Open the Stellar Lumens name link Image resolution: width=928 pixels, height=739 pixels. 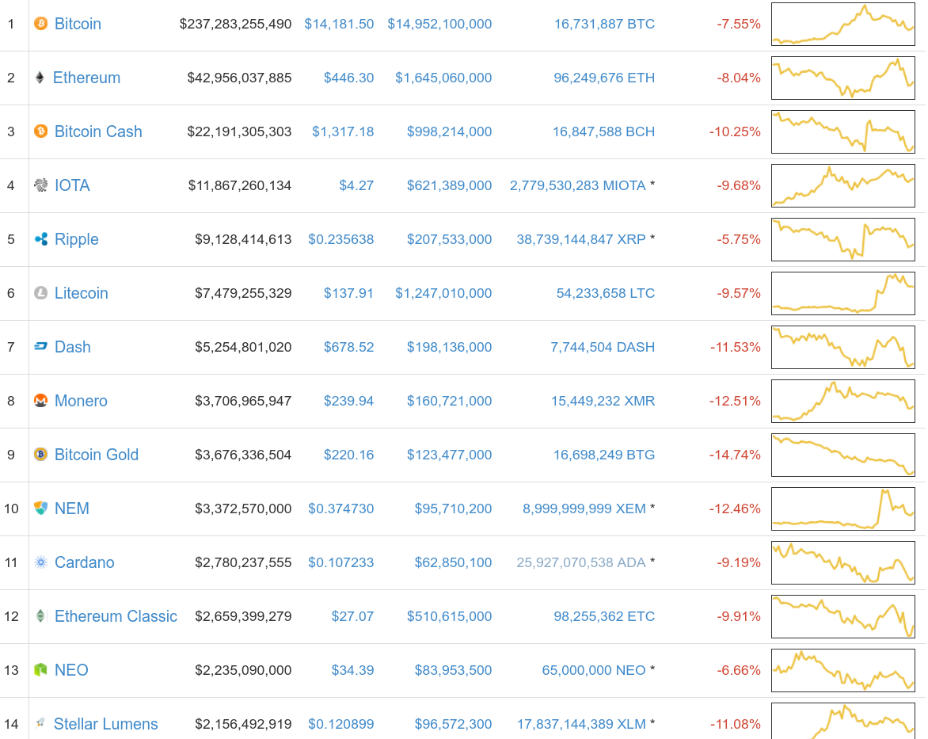[106, 724]
